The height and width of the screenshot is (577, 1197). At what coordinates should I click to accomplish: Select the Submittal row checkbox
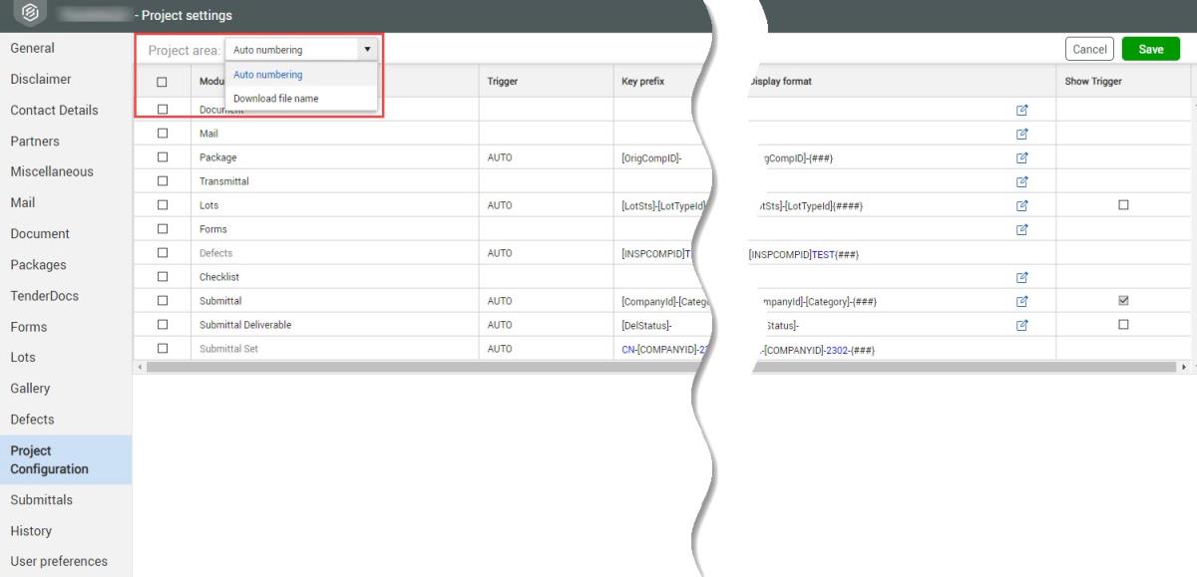pos(162,301)
